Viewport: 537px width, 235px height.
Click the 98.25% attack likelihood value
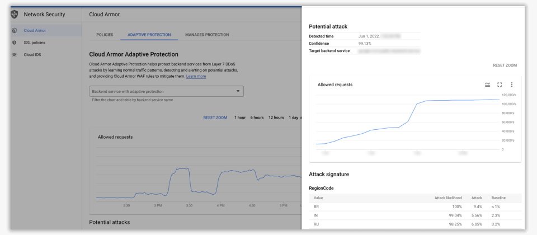(455, 224)
